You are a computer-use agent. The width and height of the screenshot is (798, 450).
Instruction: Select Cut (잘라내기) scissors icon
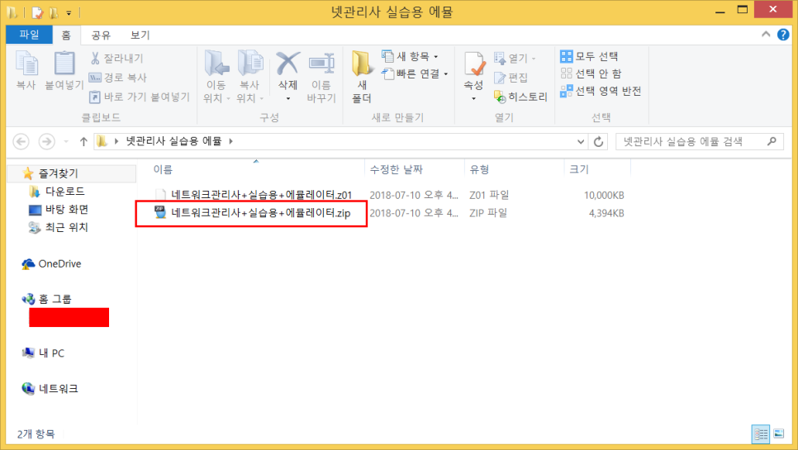(95, 58)
